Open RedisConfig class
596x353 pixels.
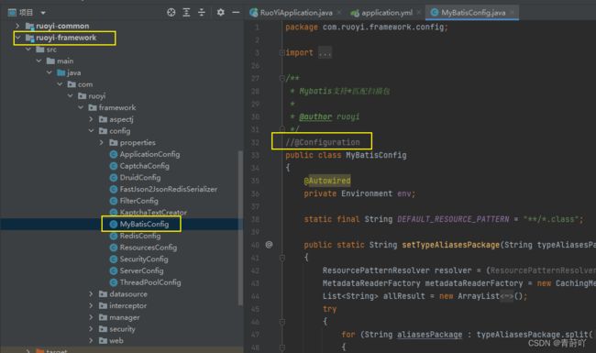coord(140,236)
